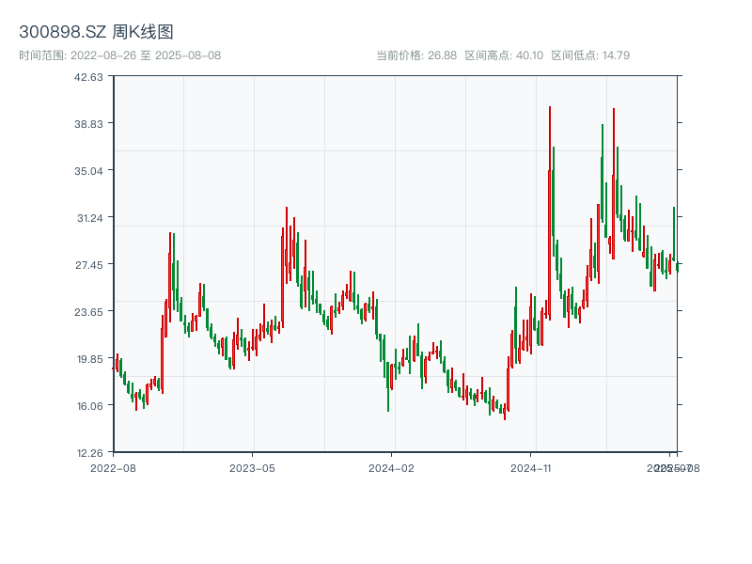
Task: Click x-axis label 2023-05
Action: (x=252, y=468)
